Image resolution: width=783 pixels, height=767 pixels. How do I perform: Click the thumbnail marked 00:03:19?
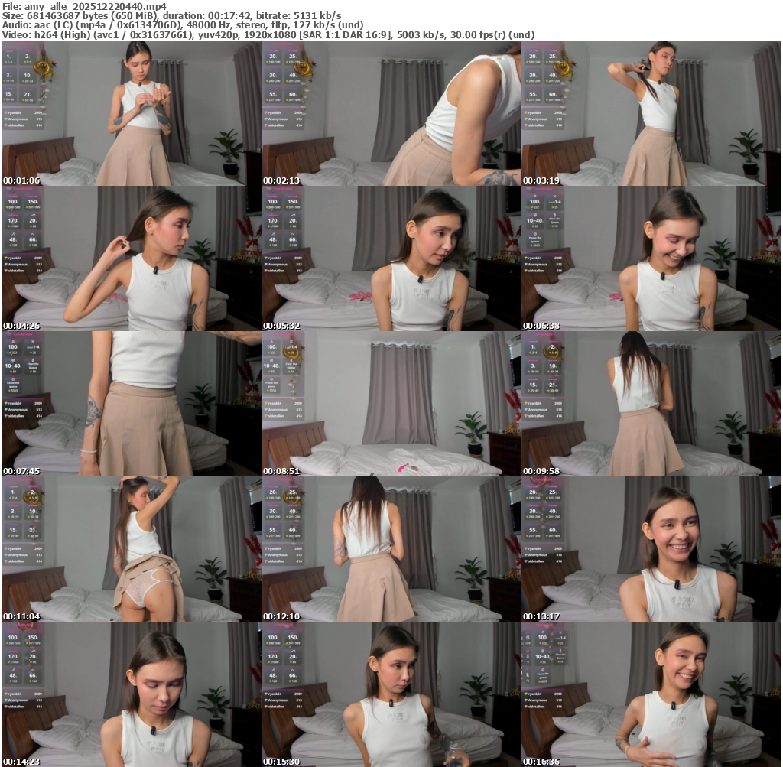pos(651,113)
